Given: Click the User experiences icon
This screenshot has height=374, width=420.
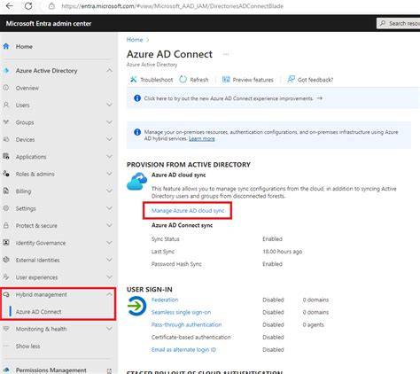Looking at the screenshot, I should pos(6,277).
